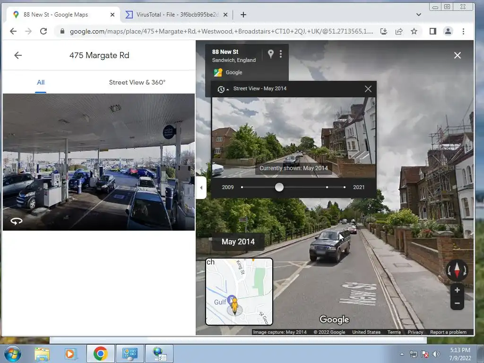Click the Chrome taskbar icon
The height and width of the screenshot is (363, 484).
[x=100, y=354]
